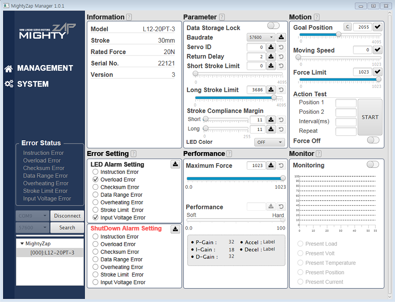Image resolution: width=395 pixels, height=302 pixels.
Task: Open the Performance help icon
Action: (x=229, y=154)
